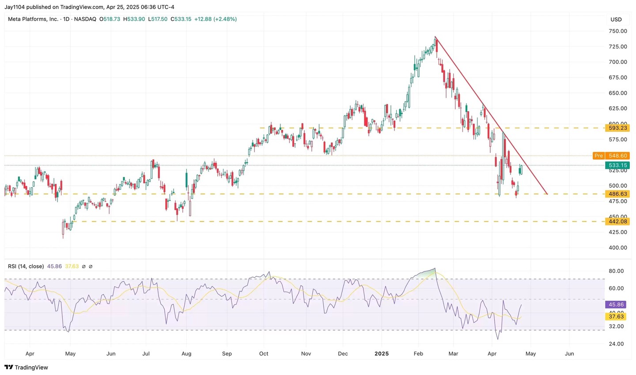Open RSI (14, close) indicator legend

click(x=26, y=267)
